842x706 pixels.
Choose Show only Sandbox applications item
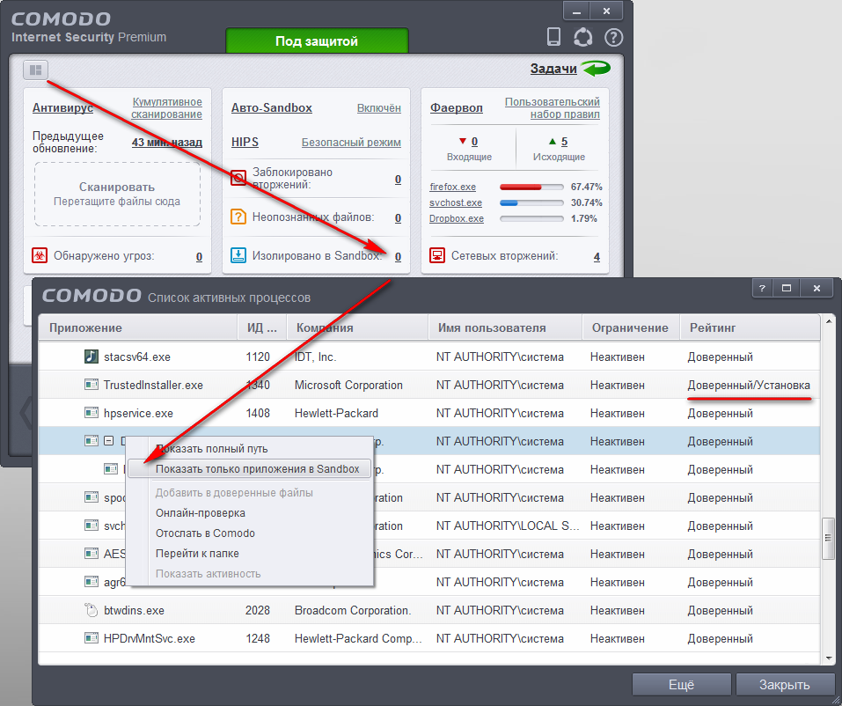(250, 468)
